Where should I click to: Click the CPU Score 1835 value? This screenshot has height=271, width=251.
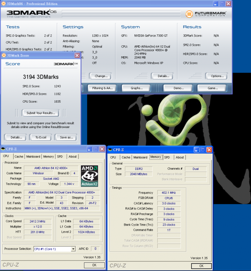pos(57,101)
